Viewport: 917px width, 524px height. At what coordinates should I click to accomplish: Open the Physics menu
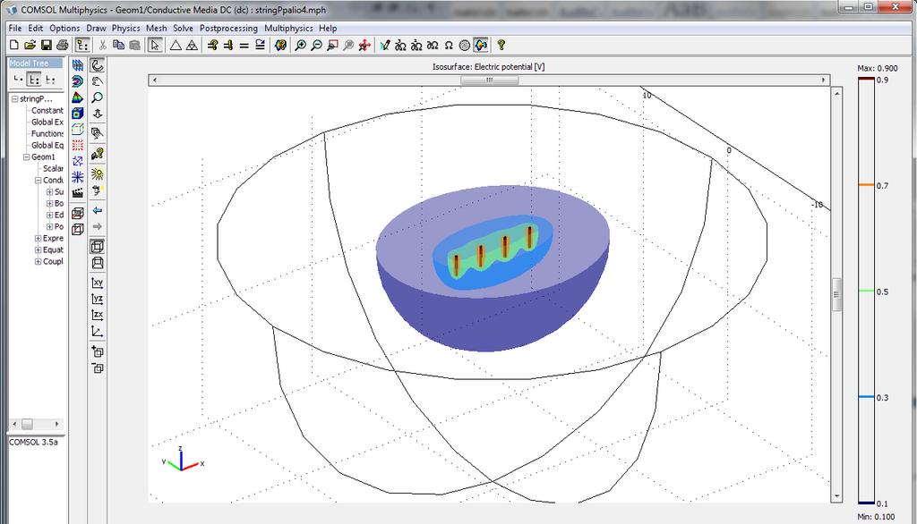coord(125,28)
